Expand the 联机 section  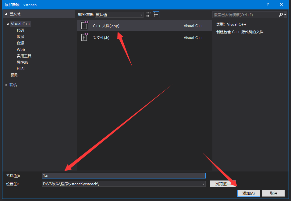(x=6, y=85)
